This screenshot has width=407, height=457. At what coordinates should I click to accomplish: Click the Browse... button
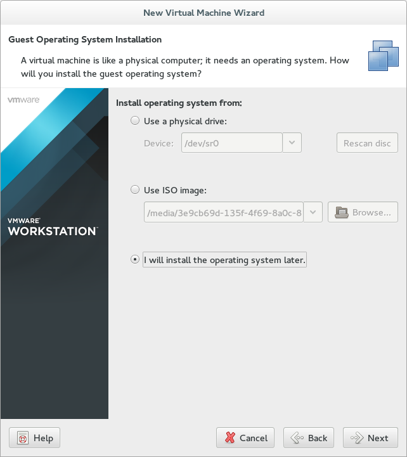[363, 212]
